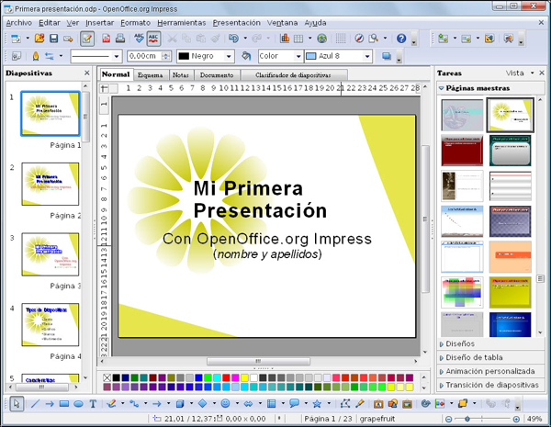Select the diamond Basic Shapes tool
This screenshot has width=551, height=427.
pyautogui.click(x=203, y=404)
